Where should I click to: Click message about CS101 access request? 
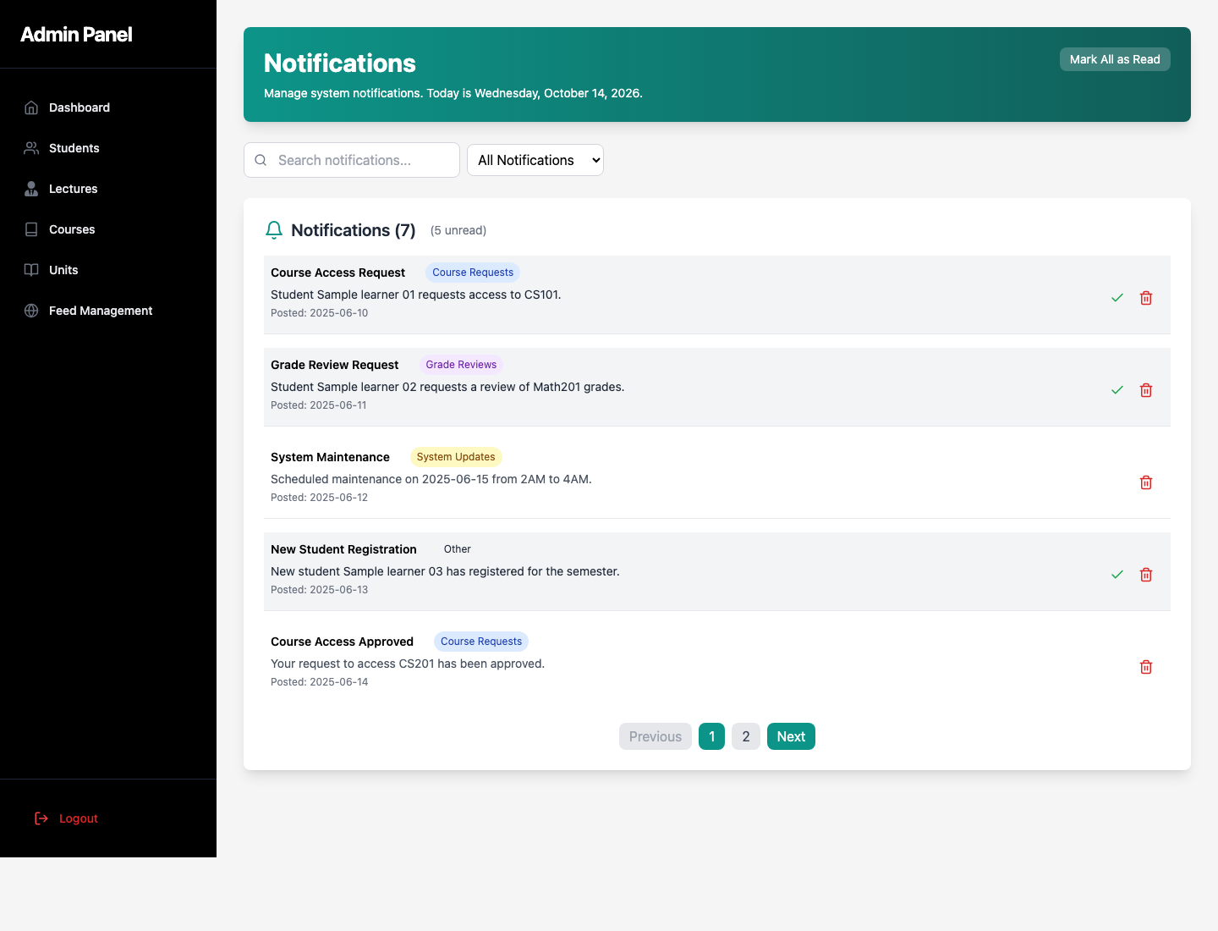415,295
